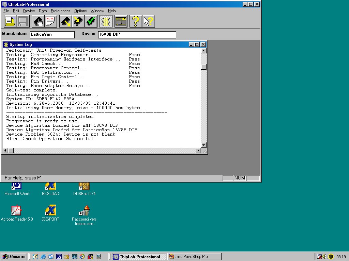Screen dimensions: 349x261
Task: Click the Open File toolbar icon
Action: pyautogui.click(x=11, y=21)
